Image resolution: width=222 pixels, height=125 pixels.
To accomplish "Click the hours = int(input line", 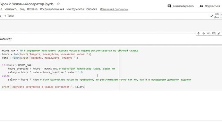I will pos(46,54).
